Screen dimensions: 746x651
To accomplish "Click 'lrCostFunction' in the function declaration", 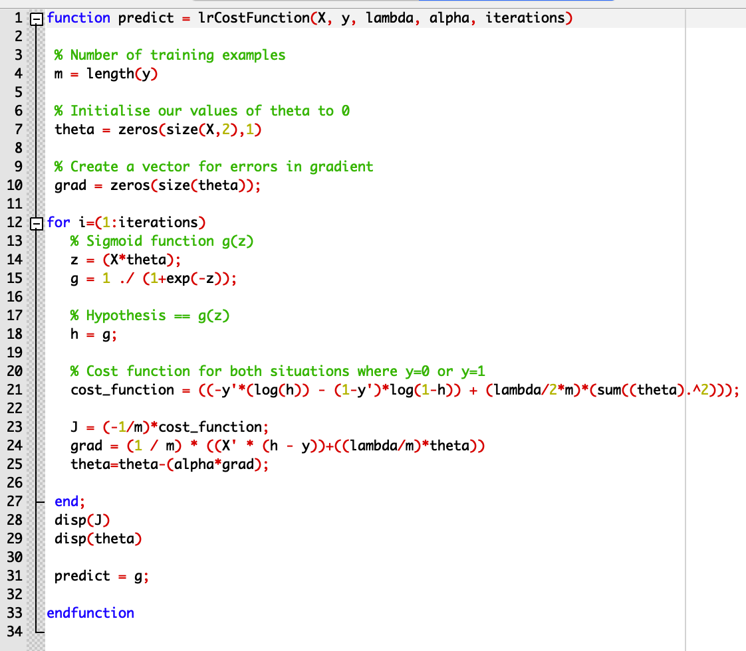I will pos(253,18).
